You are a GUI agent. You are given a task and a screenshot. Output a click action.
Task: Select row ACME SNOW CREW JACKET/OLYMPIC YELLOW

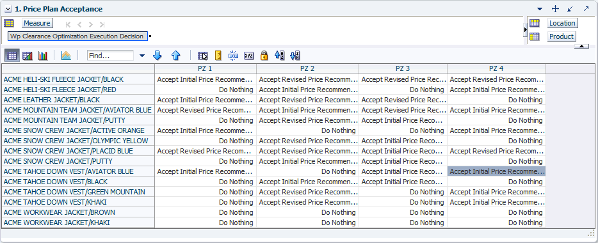[78, 141]
